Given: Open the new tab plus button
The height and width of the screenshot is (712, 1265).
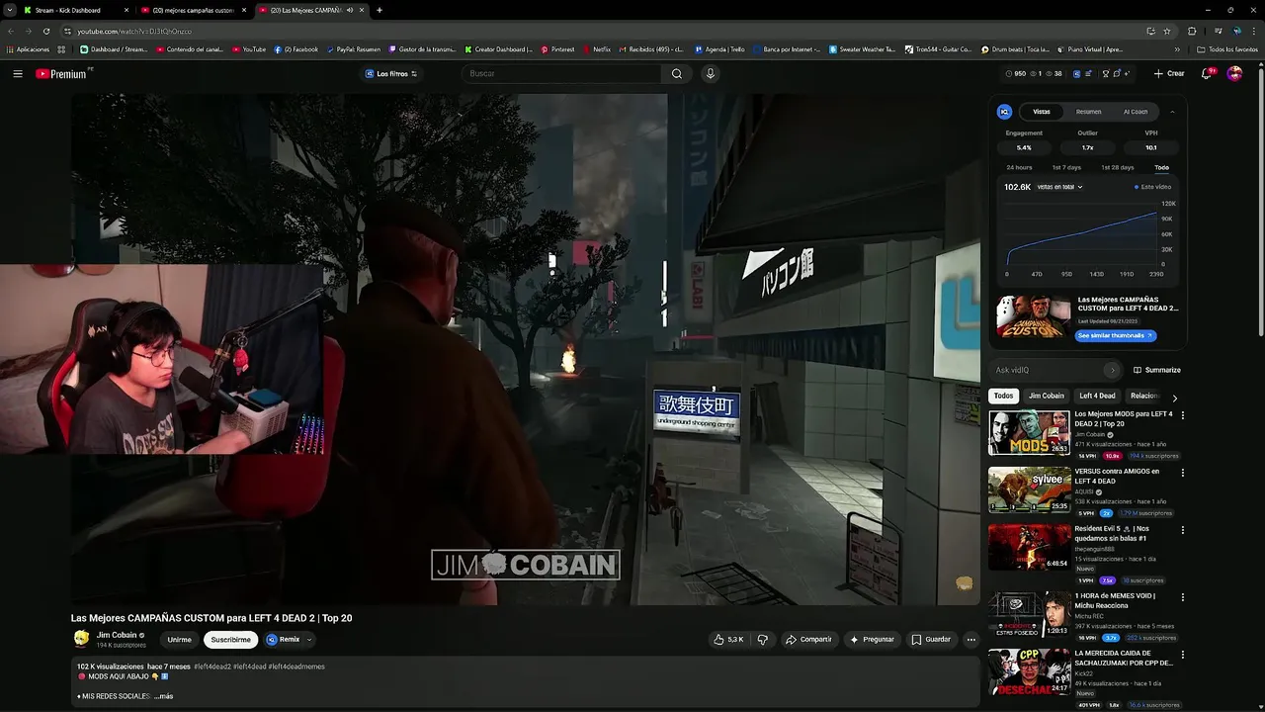Looking at the screenshot, I should click(x=379, y=10).
